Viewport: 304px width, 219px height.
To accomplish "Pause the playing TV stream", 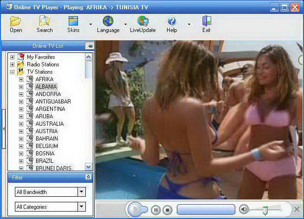I will pos(155,210).
